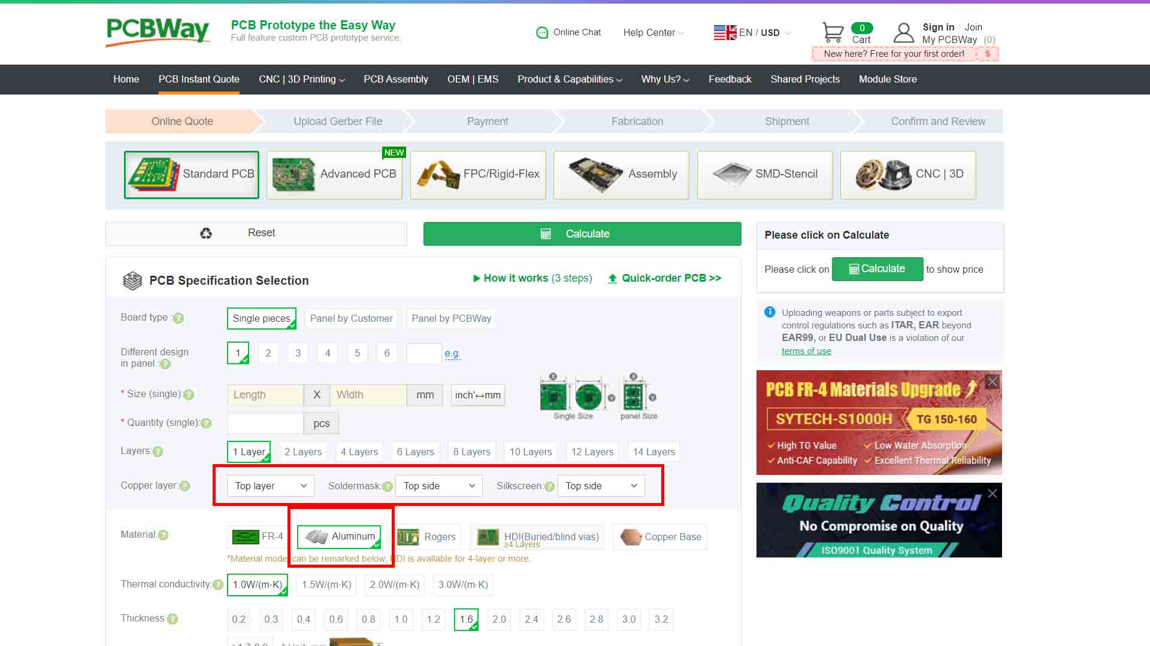Open the terms of use link
Image resolution: width=1150 pixels, height=646 pixels.
coord(806,351)
